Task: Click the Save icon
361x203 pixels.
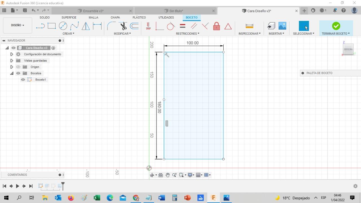Action: point(25,10)
